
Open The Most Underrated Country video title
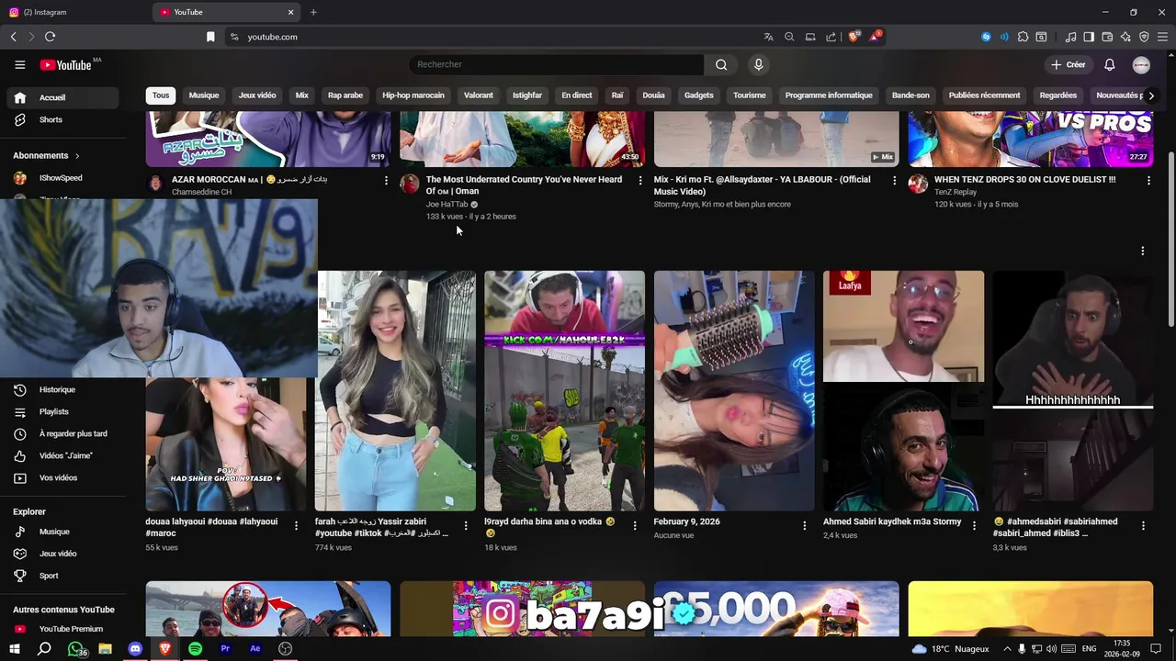coord(524,185)
